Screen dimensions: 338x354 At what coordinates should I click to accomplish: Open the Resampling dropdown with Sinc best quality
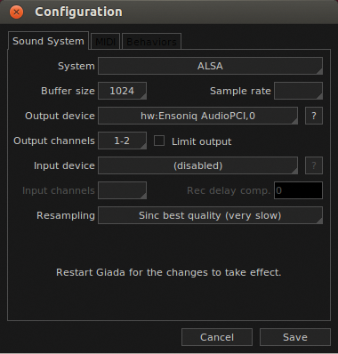tap(210, 215)
